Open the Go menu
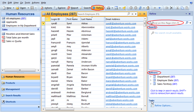The width and height of the screenshot is (194, 112). 22,3
